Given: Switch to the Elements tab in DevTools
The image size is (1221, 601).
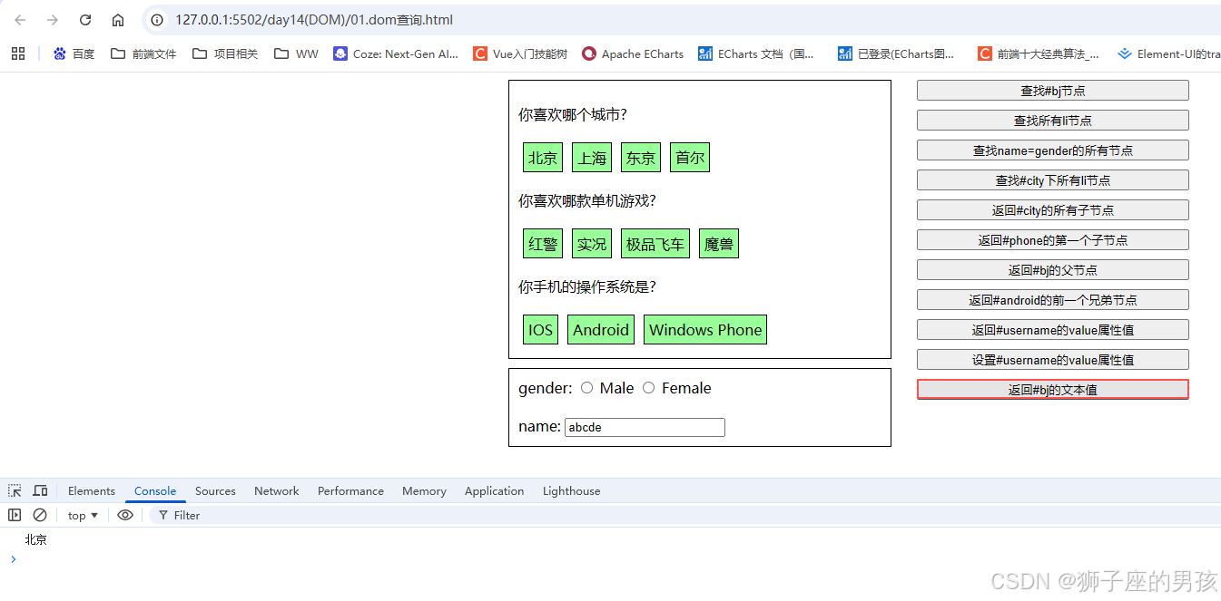Looking at the screenshot, I should (x=91, y=490).
